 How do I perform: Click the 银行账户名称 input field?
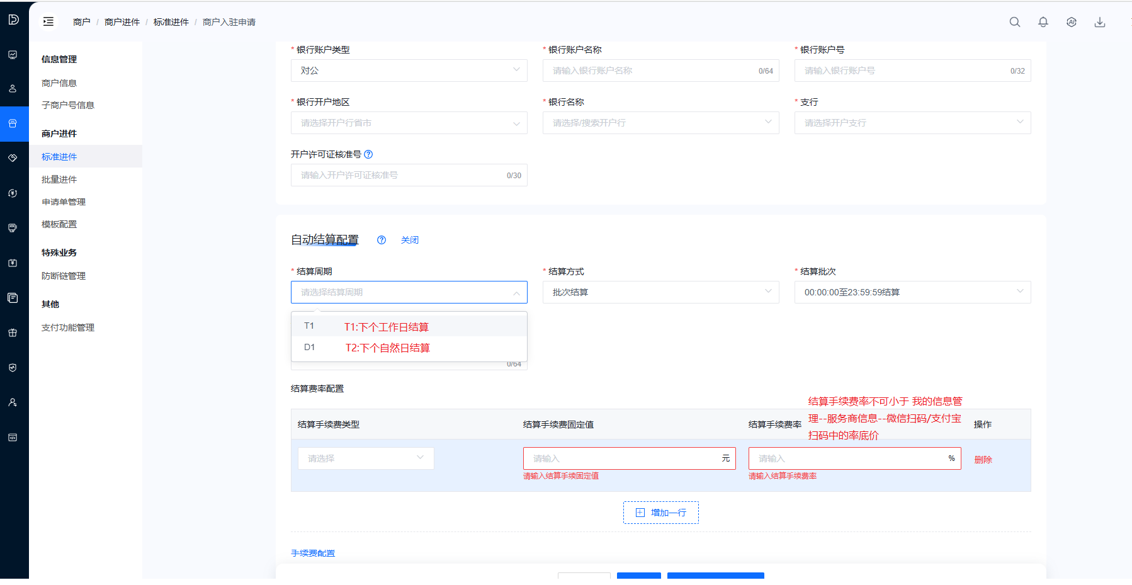point(652,71)
